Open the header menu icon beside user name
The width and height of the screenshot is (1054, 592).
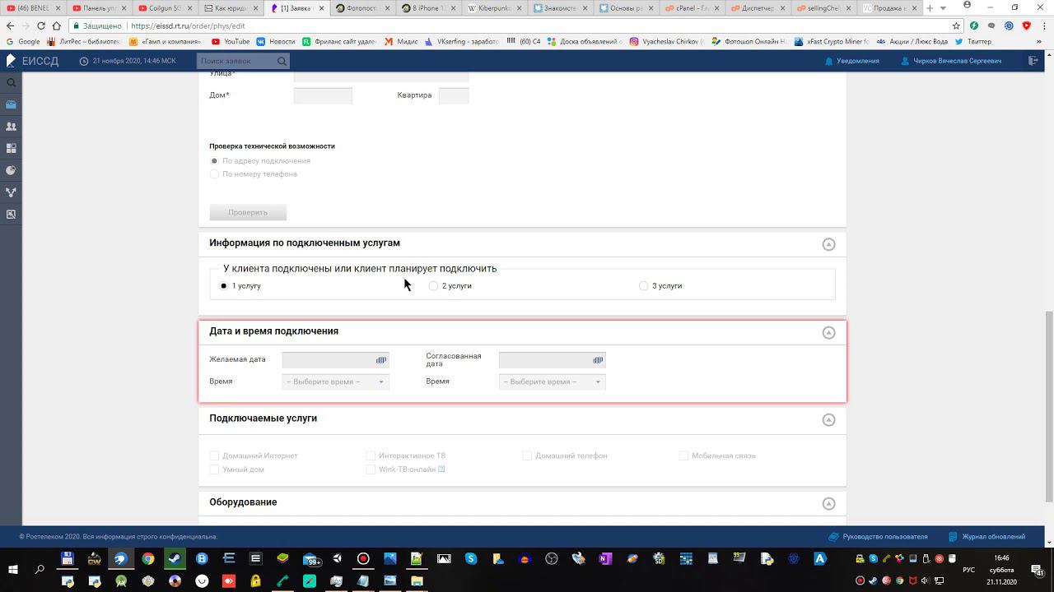pyautogui.click(x=1033, y=61)
